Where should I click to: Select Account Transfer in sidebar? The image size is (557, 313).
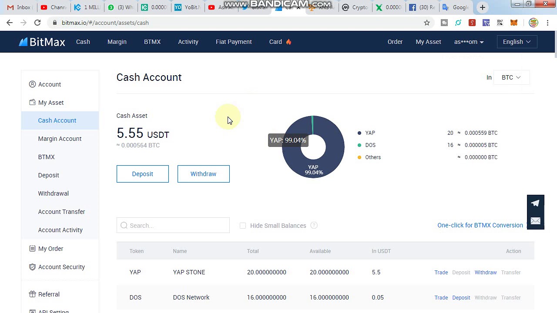click(x=60, y=212)
